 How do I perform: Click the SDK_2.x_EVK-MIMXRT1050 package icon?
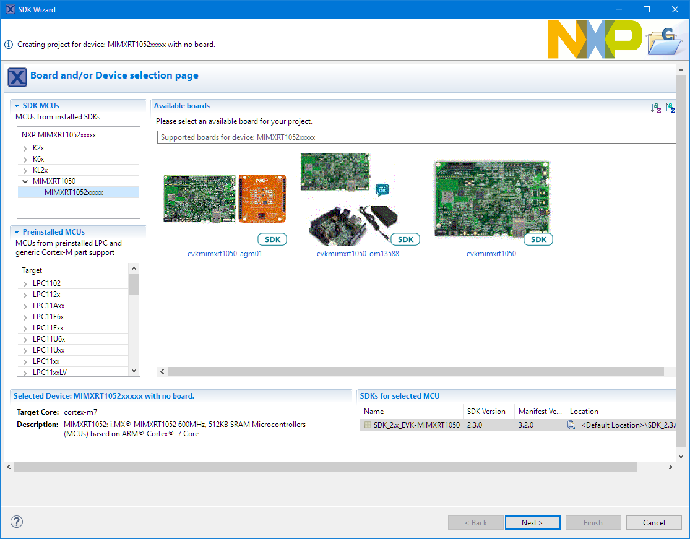tap(368, 425)
